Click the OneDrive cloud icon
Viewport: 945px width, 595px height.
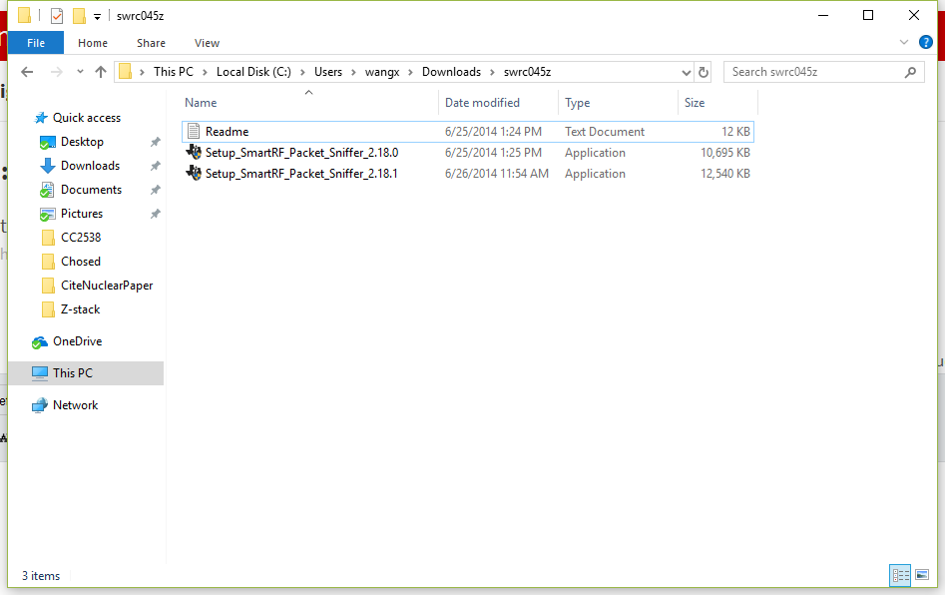click(40, 341)
